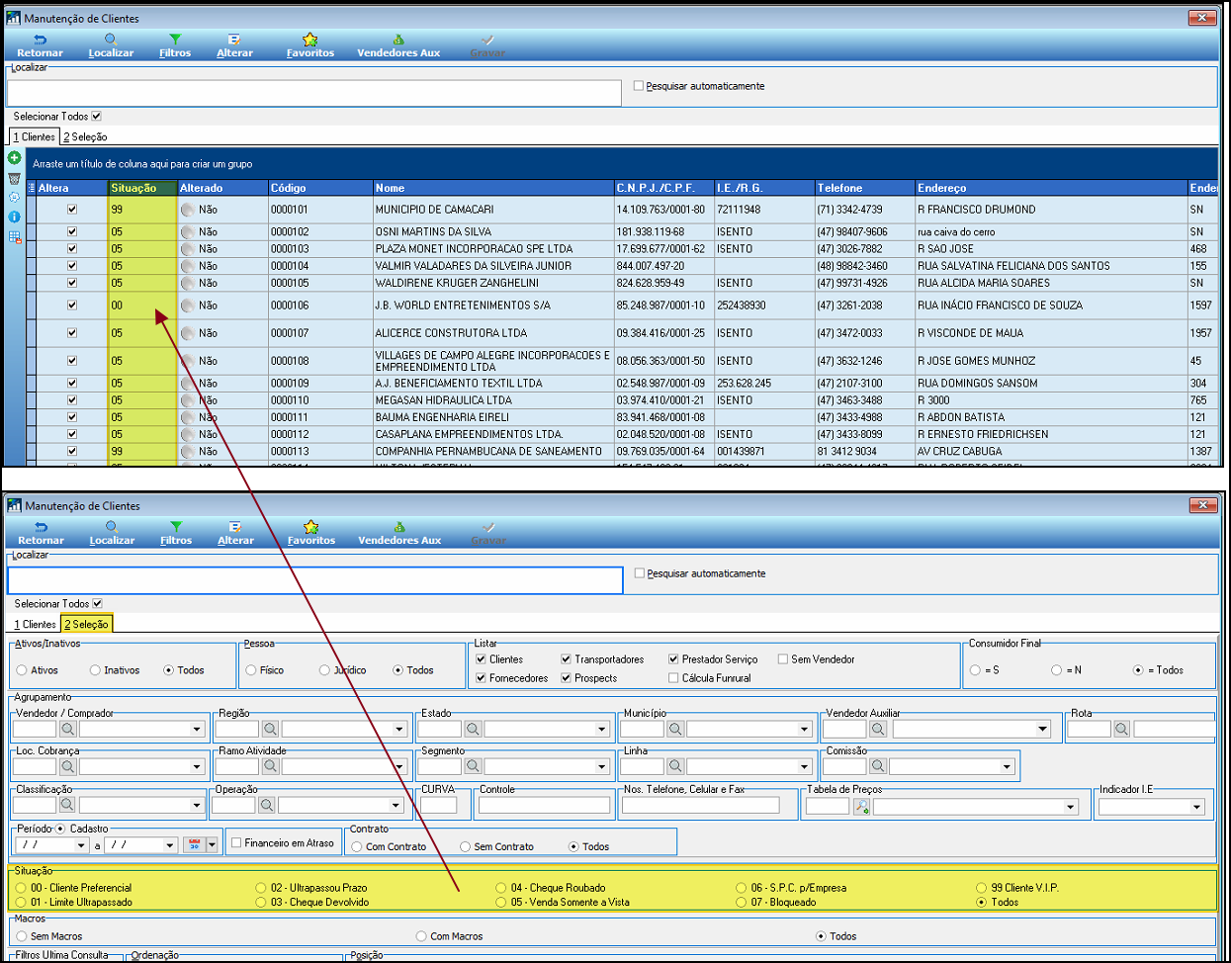Click search magnifier in Segmento group
This screenshot has width=1231, height=963.
click(473, 766)
